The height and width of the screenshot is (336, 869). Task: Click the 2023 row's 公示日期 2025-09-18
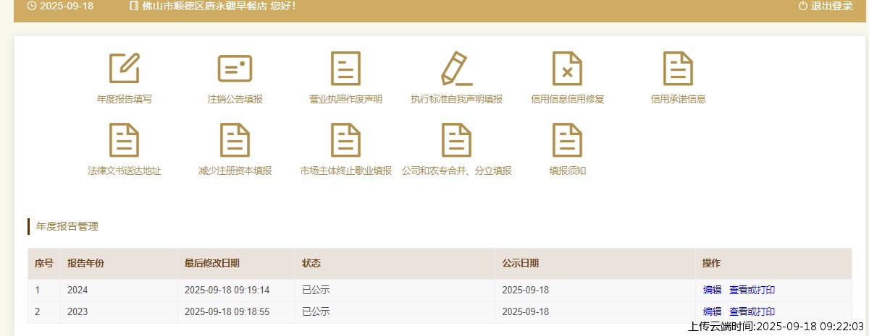coord(526,311)
